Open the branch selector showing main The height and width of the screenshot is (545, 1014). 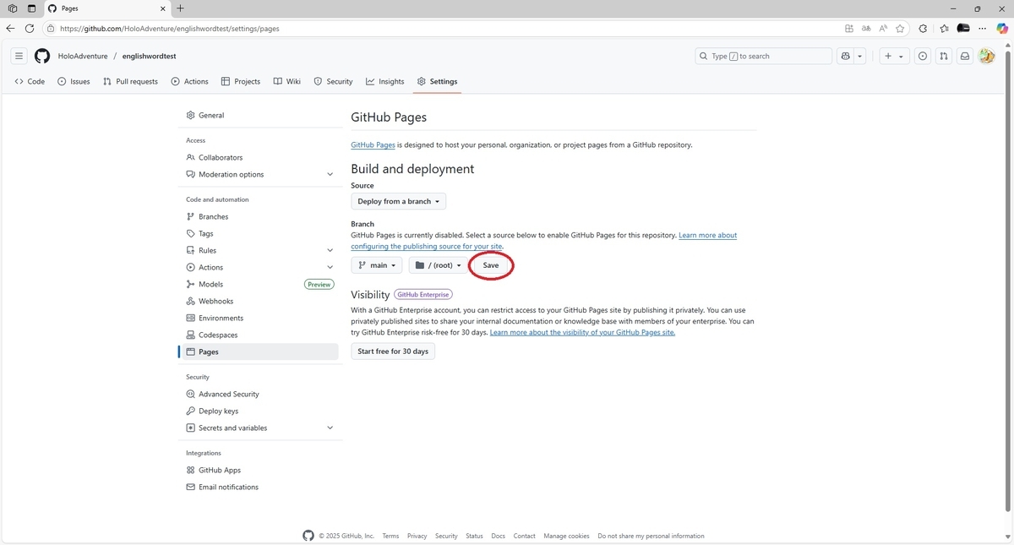(376, 264)
